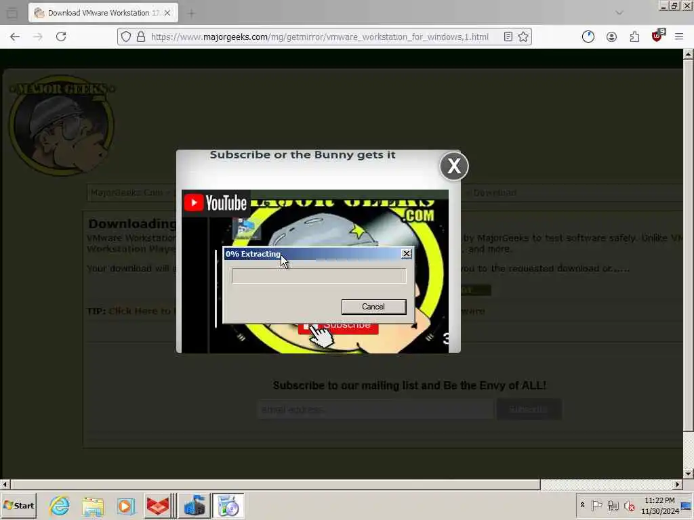Viewport: 694px width, 520px height.
Task: Open Action Center flag icon
Action: tap(596, 505)
